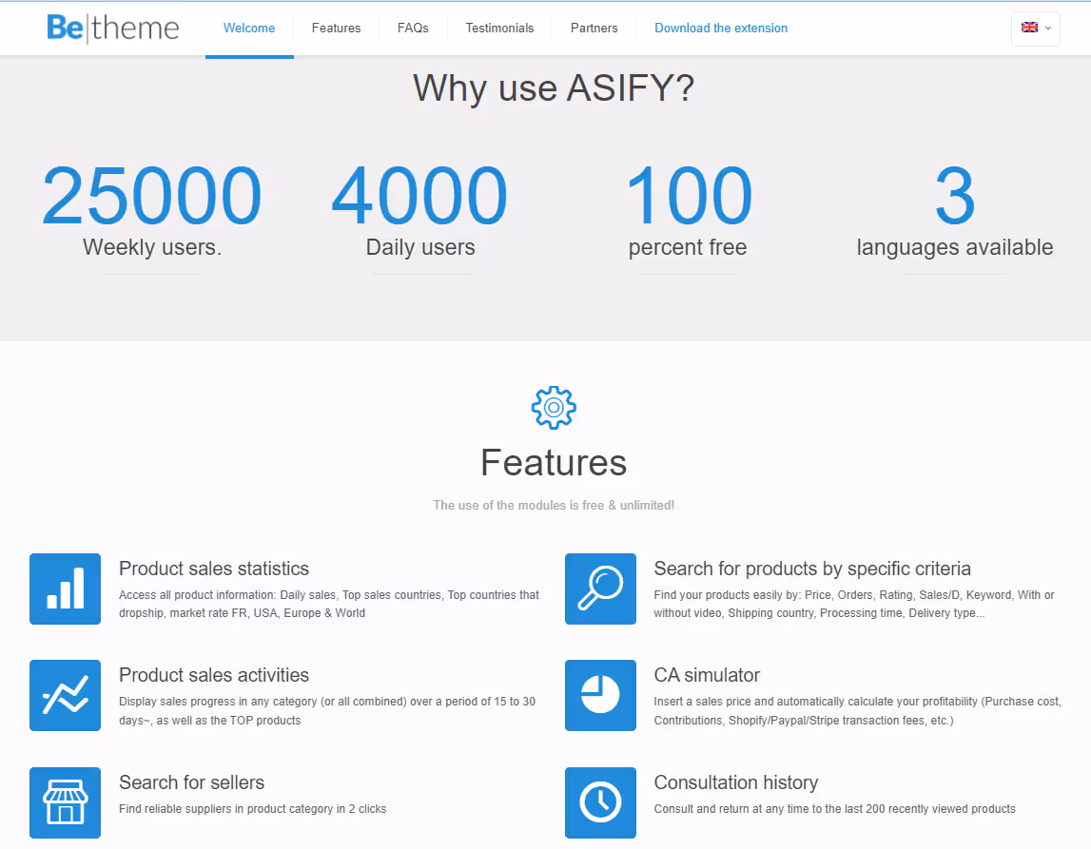Click the Be|theme logo
The image size is (1091, 849).
click(x=111, y=29)
